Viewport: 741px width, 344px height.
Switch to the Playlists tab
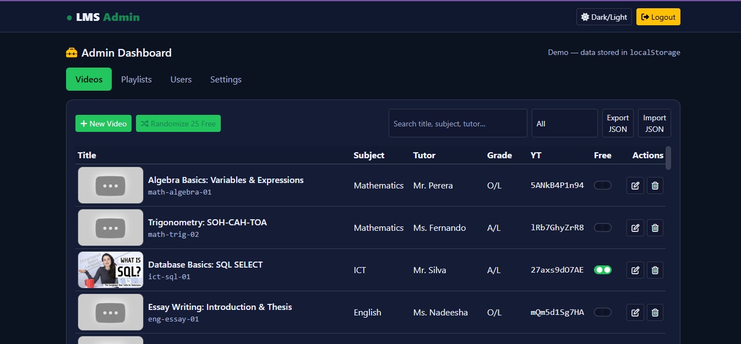(x=136, y=79)
